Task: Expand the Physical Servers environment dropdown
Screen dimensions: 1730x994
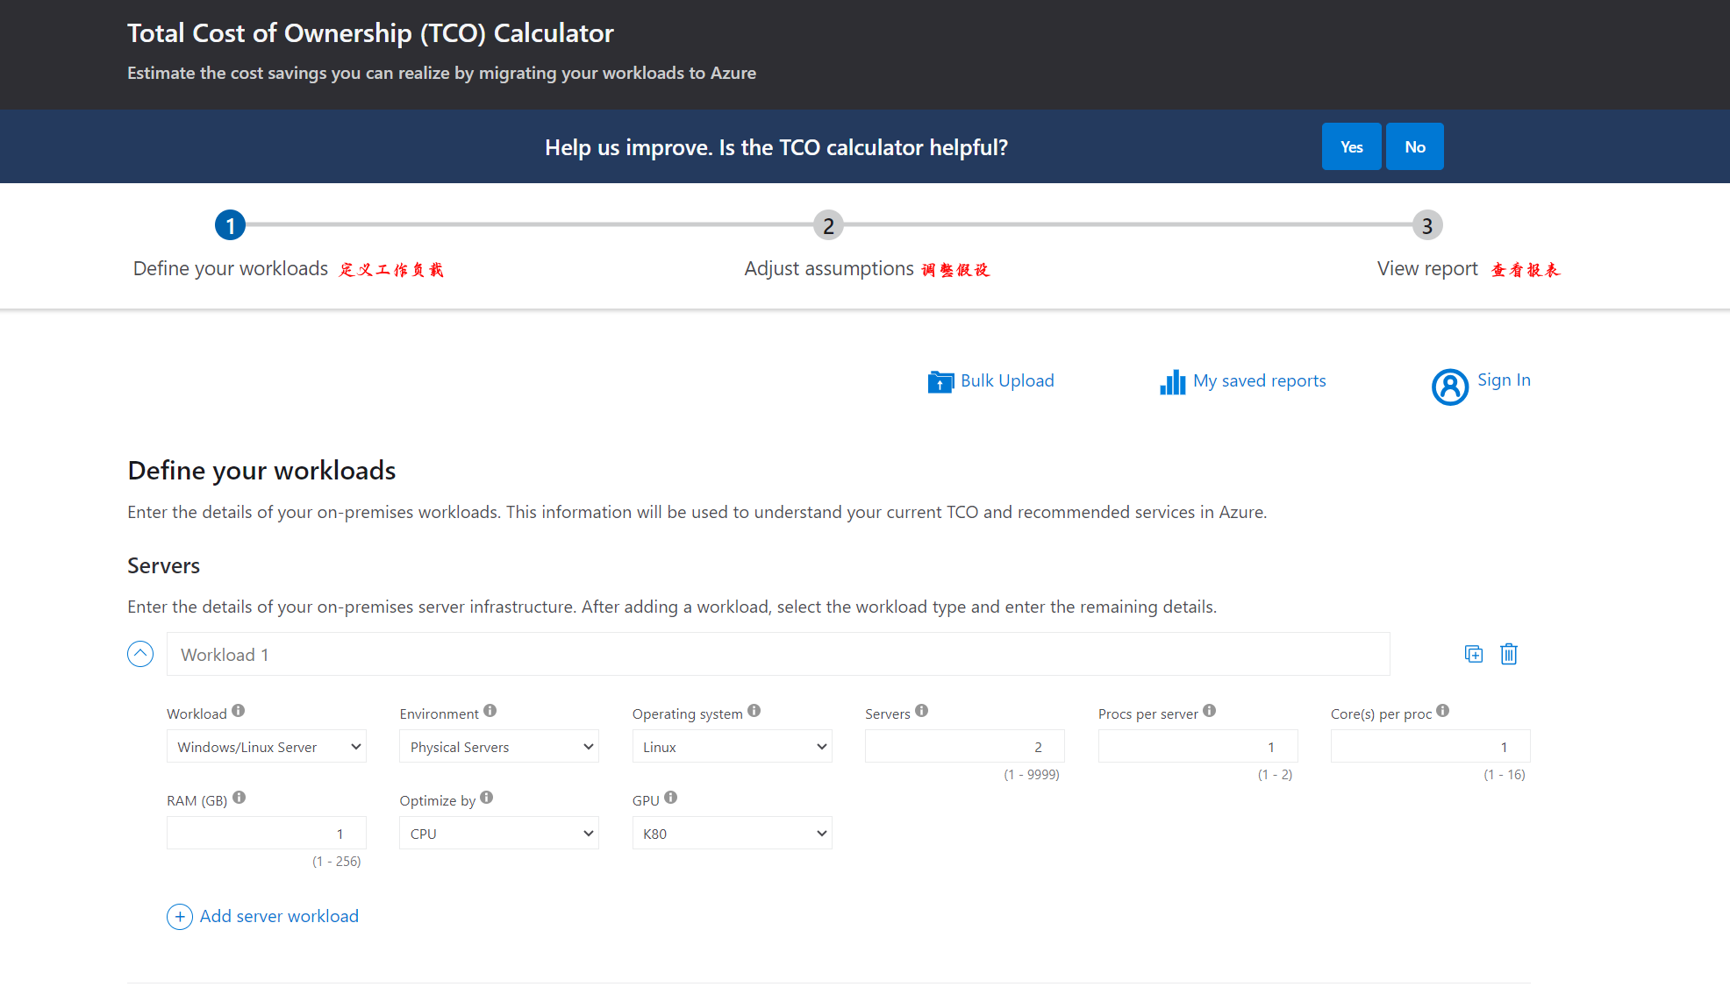Action: 499,747
